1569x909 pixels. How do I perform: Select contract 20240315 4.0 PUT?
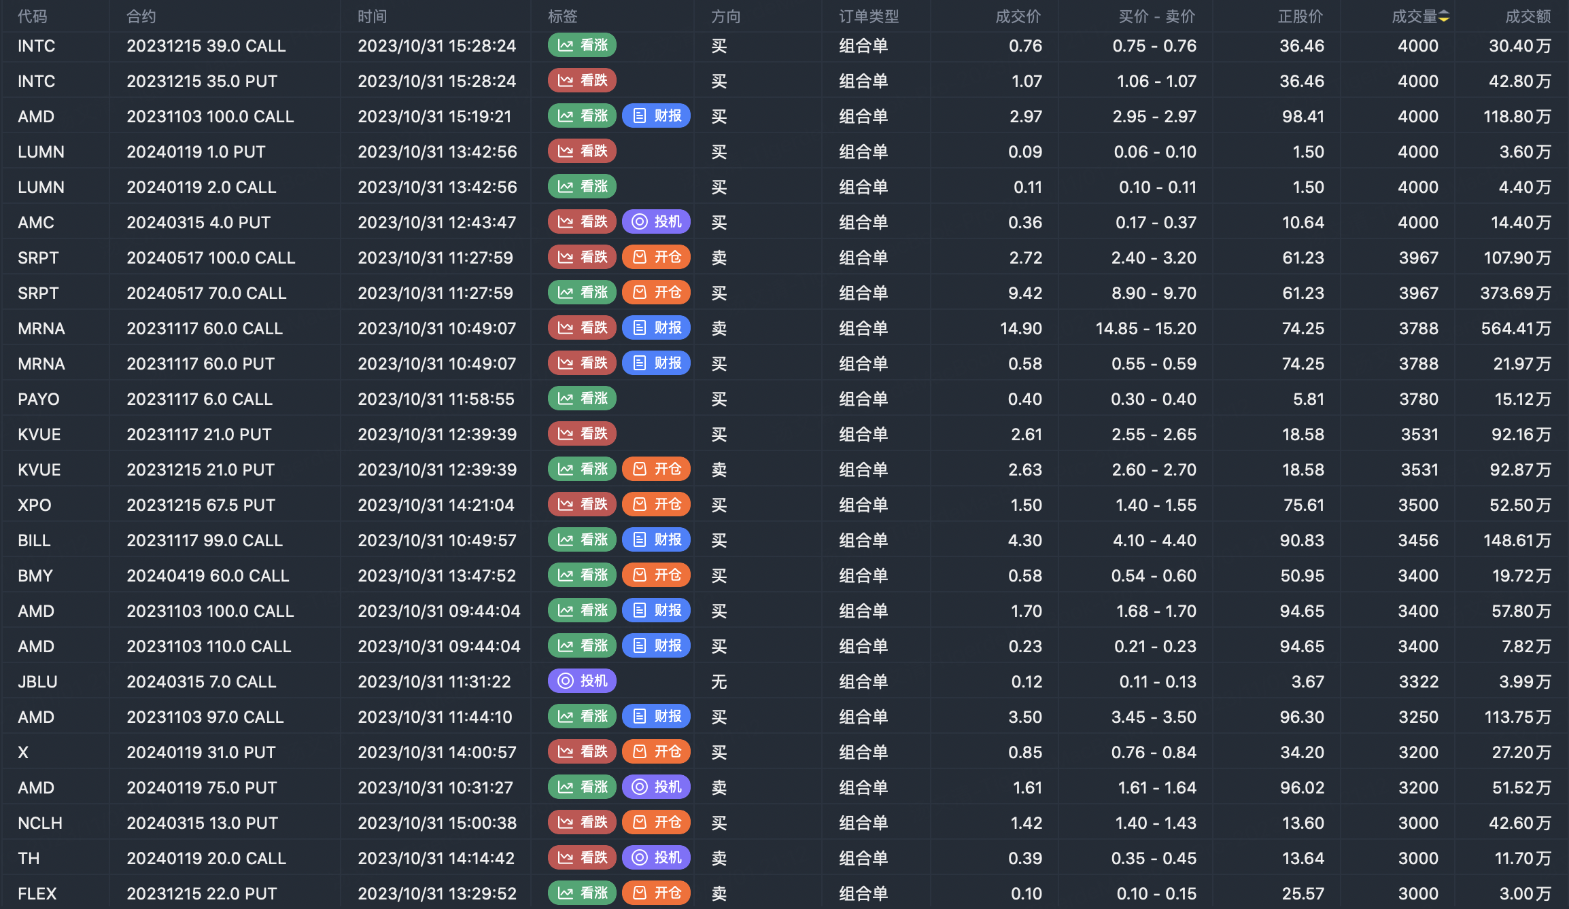tap(199, 222)
